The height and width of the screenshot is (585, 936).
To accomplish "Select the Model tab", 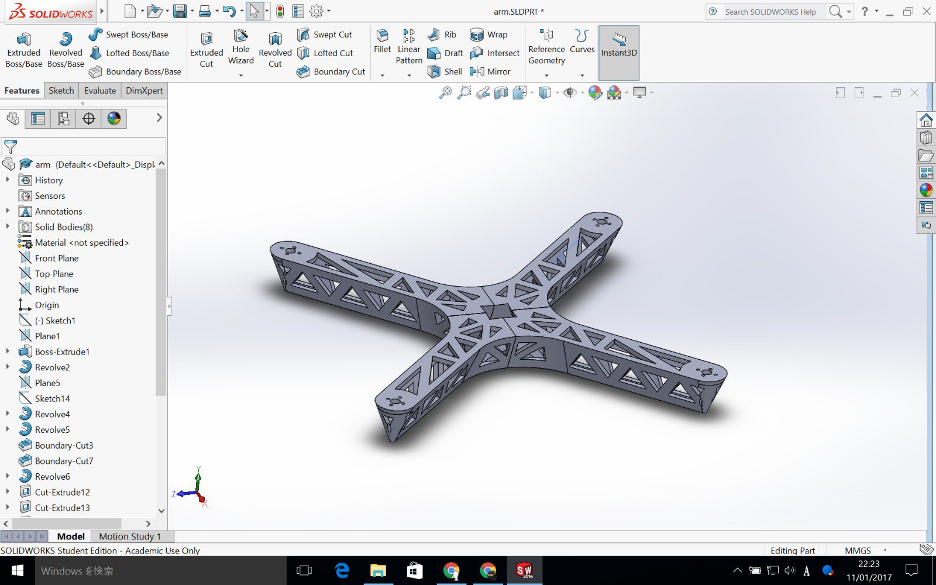I will point(71,536).
